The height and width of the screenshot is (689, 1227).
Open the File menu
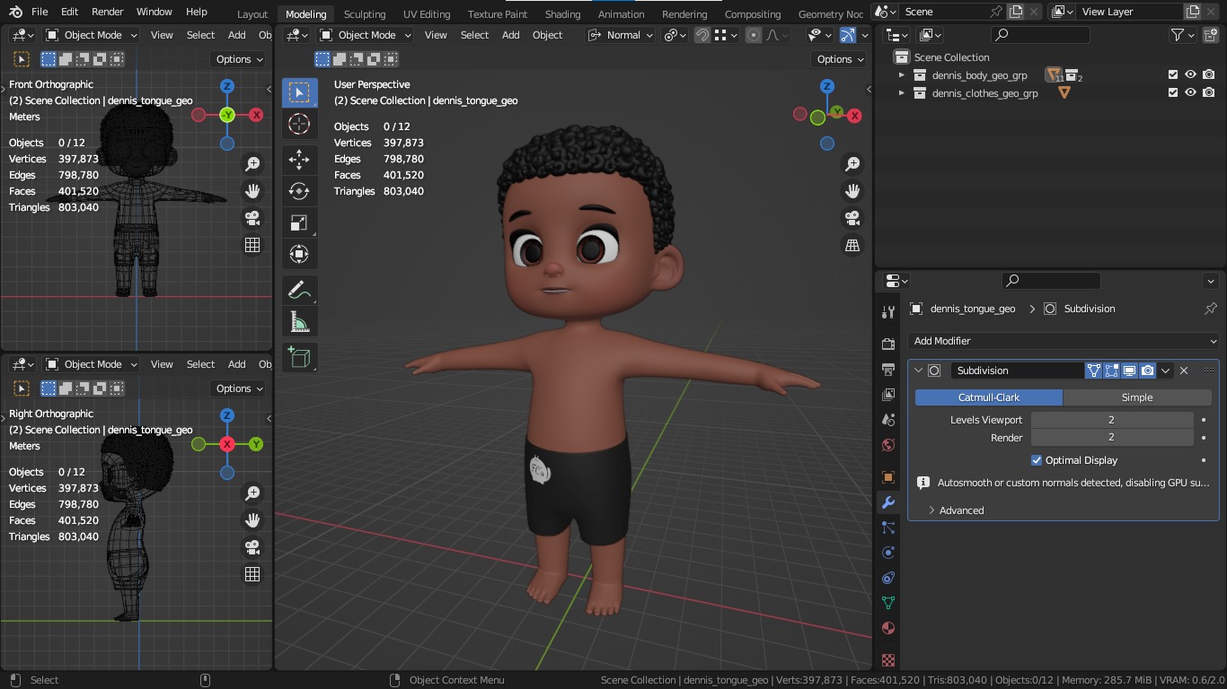coord(40,12)
